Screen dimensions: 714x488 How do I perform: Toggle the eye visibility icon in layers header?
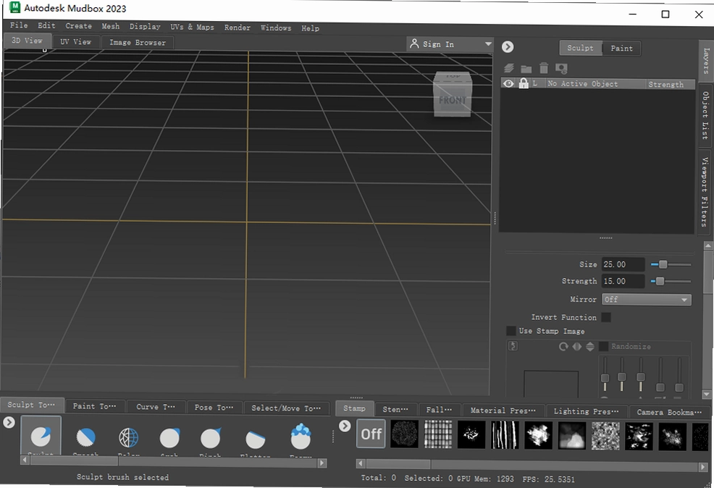pos(508,83)
